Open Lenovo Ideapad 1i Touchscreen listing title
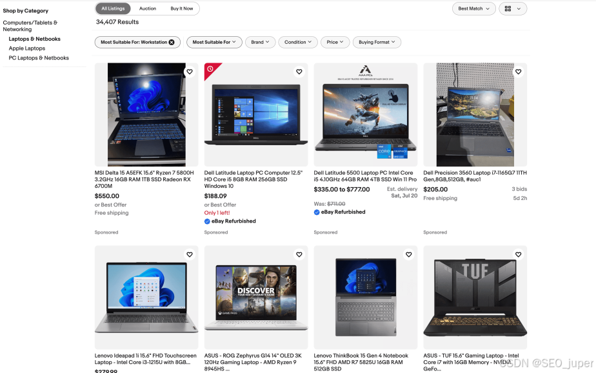 tap(146, 359)
